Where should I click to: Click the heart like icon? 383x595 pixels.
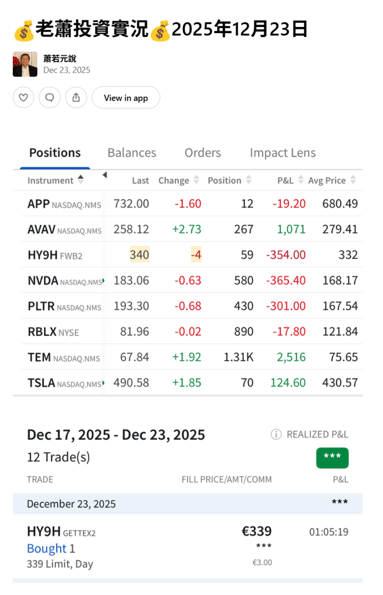[x=23, y=97]
